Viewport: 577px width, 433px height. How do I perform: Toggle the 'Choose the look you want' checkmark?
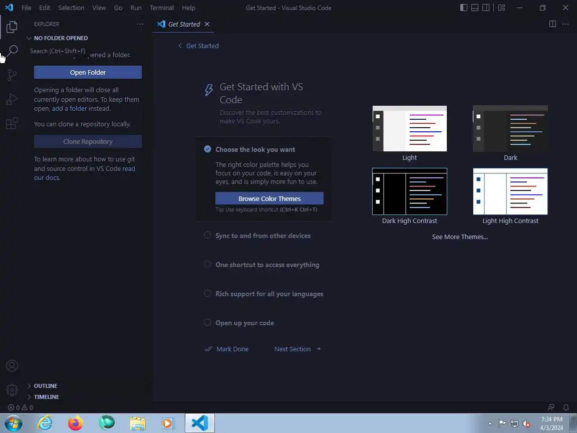pyautogui.click(x=207, y=149)
